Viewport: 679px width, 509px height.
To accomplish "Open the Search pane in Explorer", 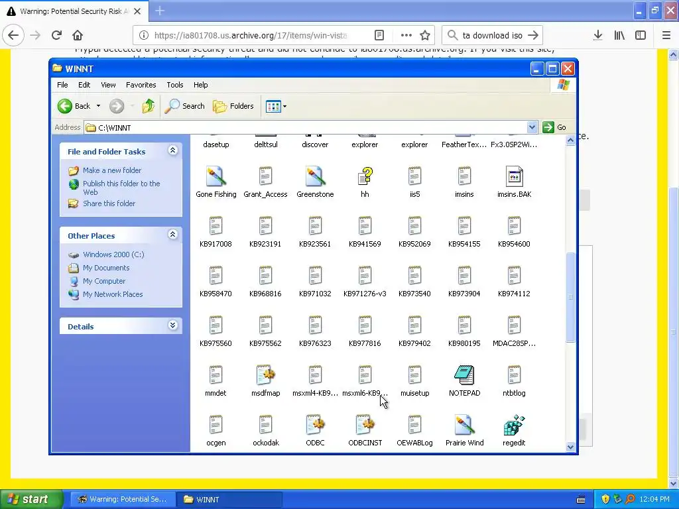I will click(185, 106).
